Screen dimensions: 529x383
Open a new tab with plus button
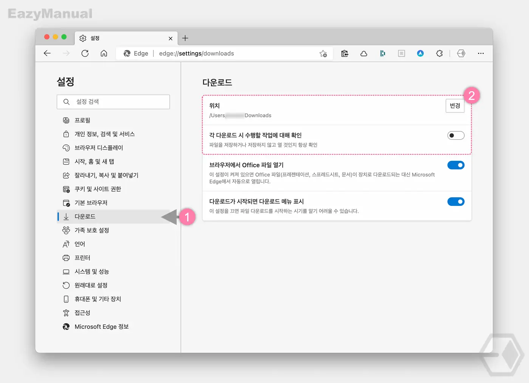185,38
